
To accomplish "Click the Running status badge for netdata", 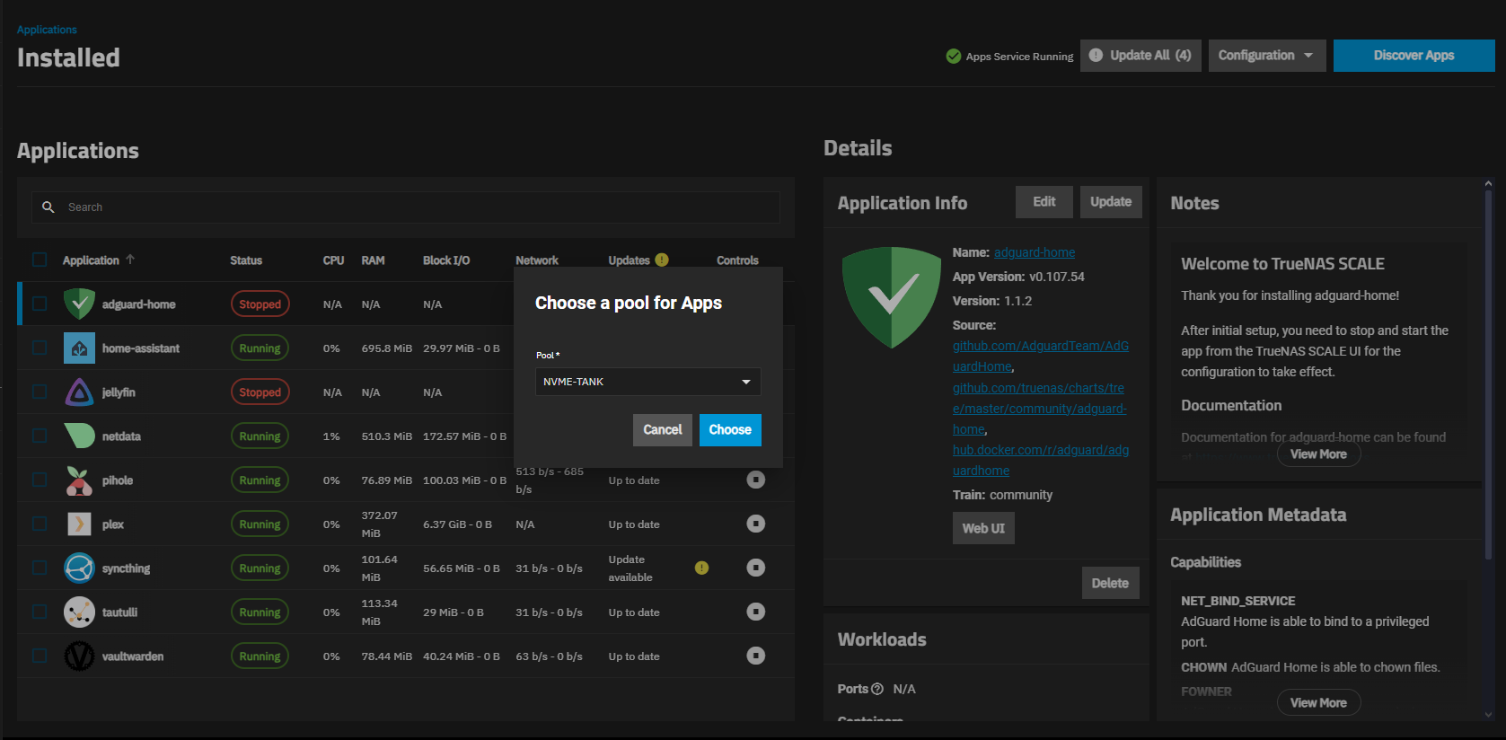I will pyautogui.click(x=260, y=436).
